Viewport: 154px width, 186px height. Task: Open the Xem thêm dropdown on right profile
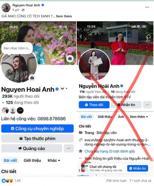(139, 117)
